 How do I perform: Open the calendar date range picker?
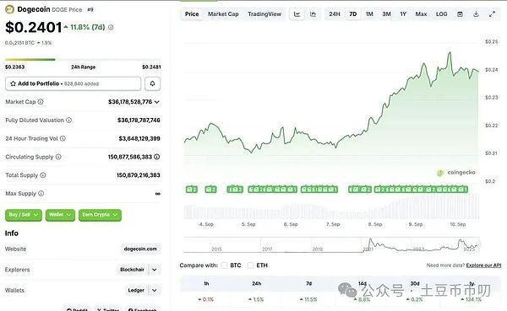point(461,14)
